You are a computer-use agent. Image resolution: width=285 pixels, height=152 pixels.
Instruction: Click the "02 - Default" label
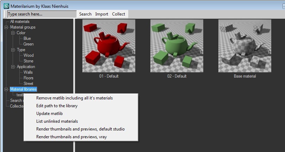click(176, 76)
